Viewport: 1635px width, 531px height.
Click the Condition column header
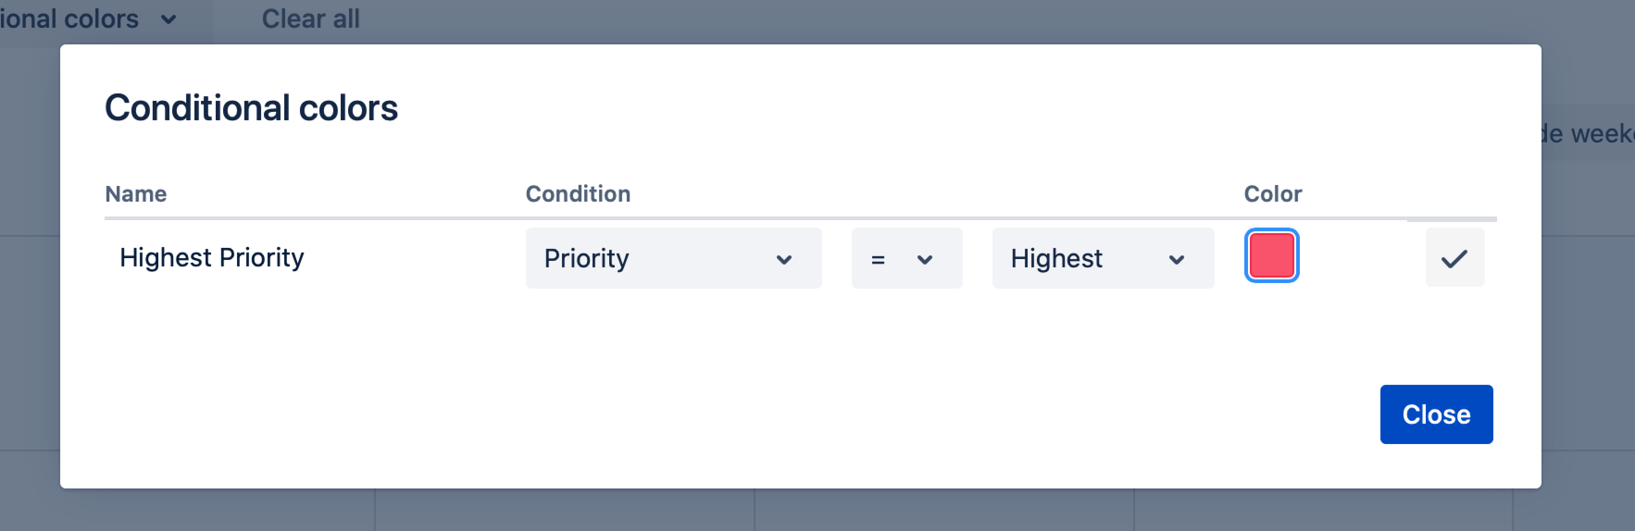pos(578,194)
